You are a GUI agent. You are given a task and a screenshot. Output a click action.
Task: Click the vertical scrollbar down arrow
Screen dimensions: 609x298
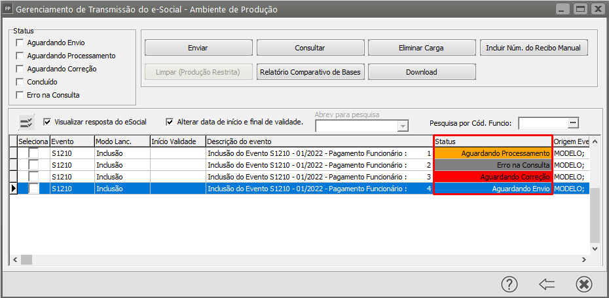[595, 249]
